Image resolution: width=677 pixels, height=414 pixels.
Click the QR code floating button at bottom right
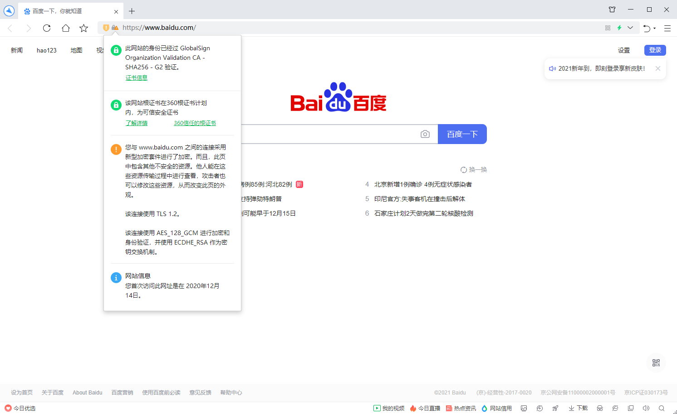[656, 363]
